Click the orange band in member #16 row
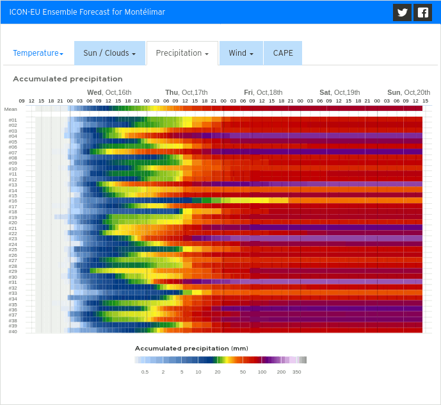441x405 pixels. 355,201
